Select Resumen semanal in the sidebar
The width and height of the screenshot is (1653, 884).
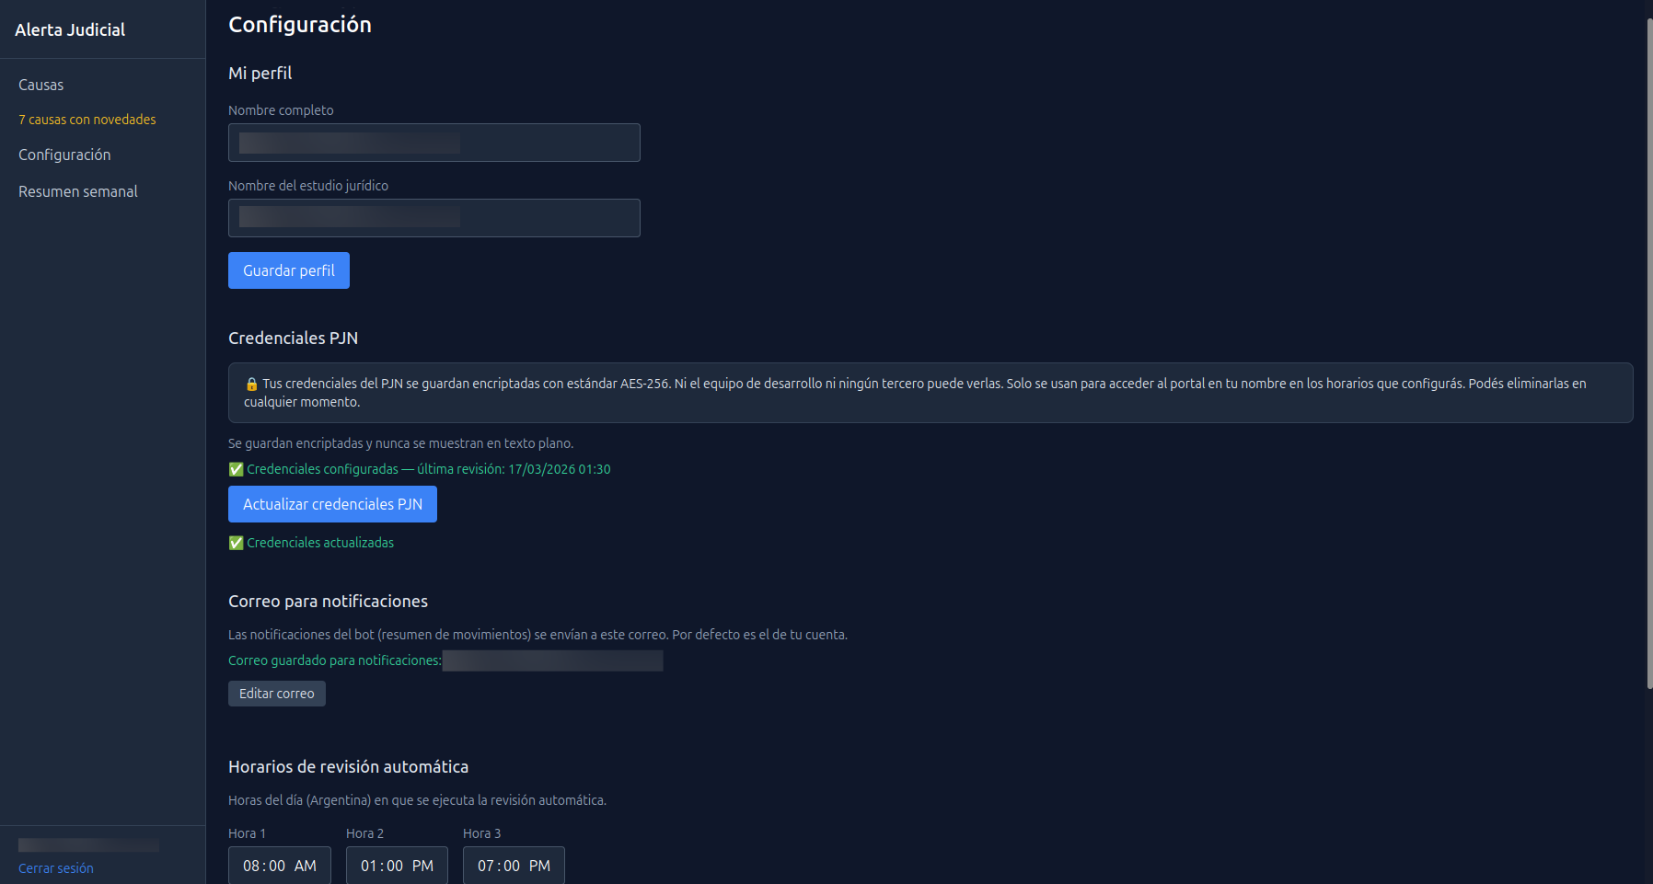pyautogui.click(x=77, y=191)
